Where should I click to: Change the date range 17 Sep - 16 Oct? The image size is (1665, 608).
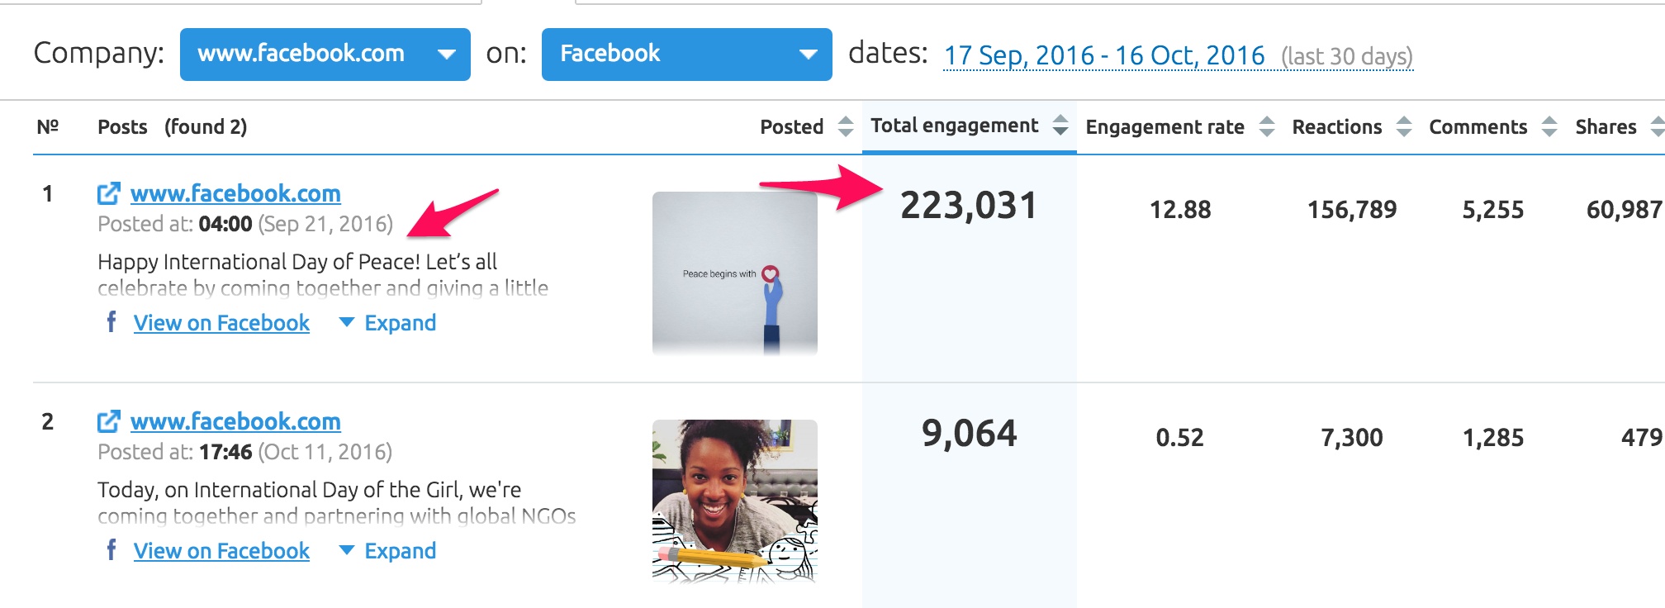coord(1104,55)
